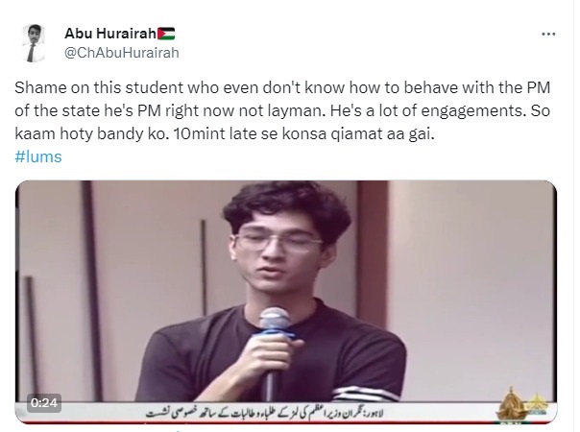Click the Palestinian flag emoji beside name

pyautogui.click(x=166, y=34)
